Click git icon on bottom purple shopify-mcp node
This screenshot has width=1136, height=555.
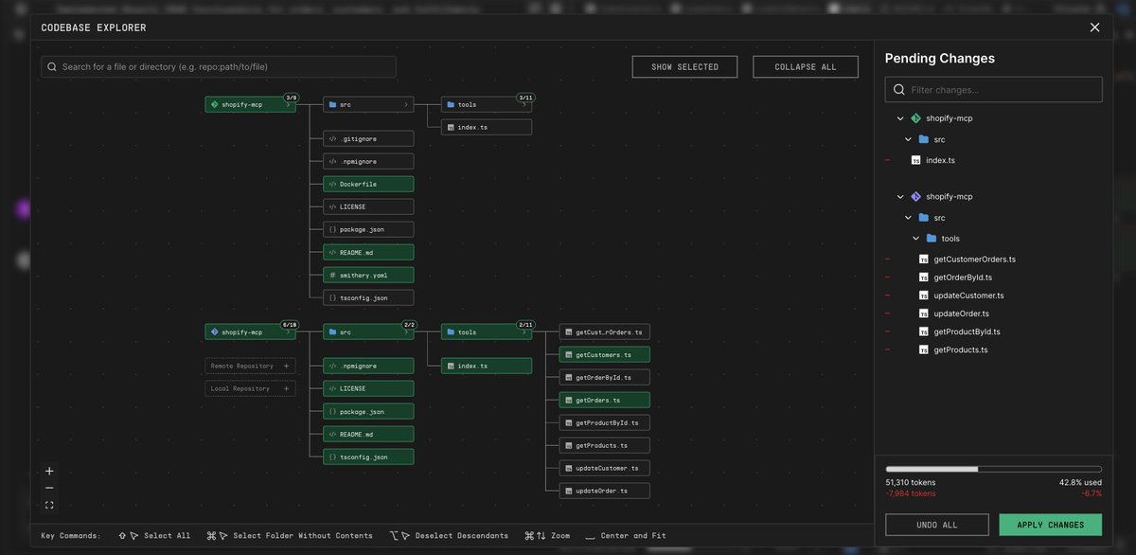pos(215,332)
